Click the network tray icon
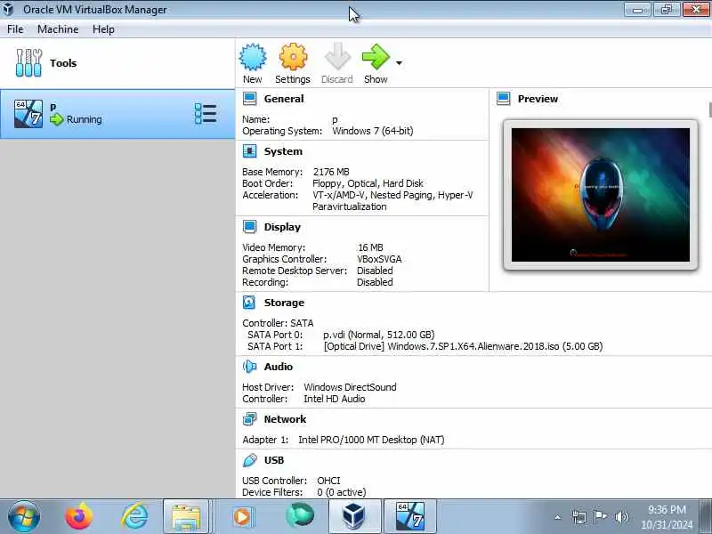Image resolution: width=712 pixels, height=534 pixels. (x=579, y=517)
